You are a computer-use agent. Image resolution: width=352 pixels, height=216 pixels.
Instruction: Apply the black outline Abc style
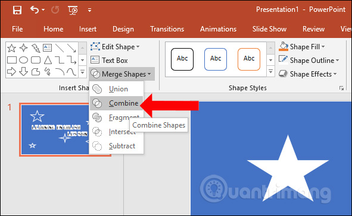point(182,59)
